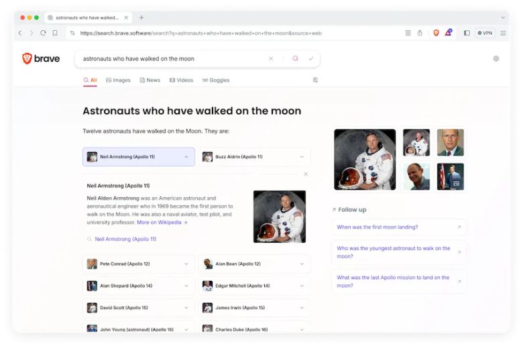Click the magnifier search submit icon
This screenshot has width=523, height=348.
point(295,59)
